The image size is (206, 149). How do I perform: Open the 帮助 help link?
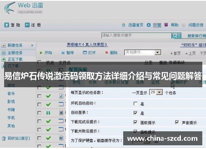(175, 25)
